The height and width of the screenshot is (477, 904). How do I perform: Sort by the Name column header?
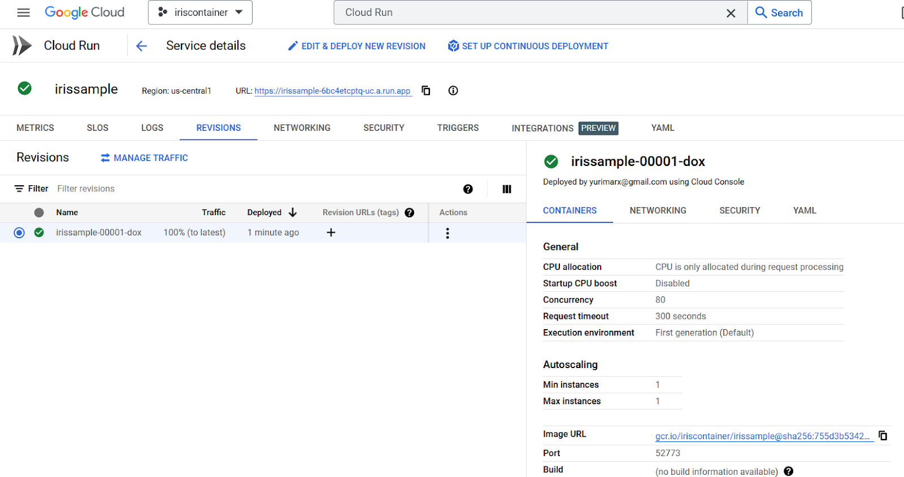pyautogui.click(x=67, y=213)
